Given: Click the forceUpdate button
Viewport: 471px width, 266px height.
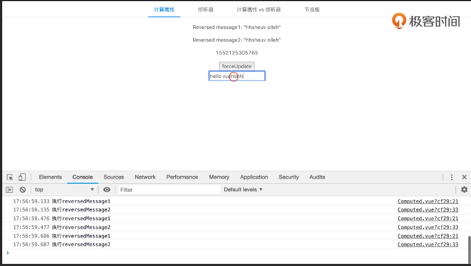Looking at the screenshot, I should click(237, 66).
